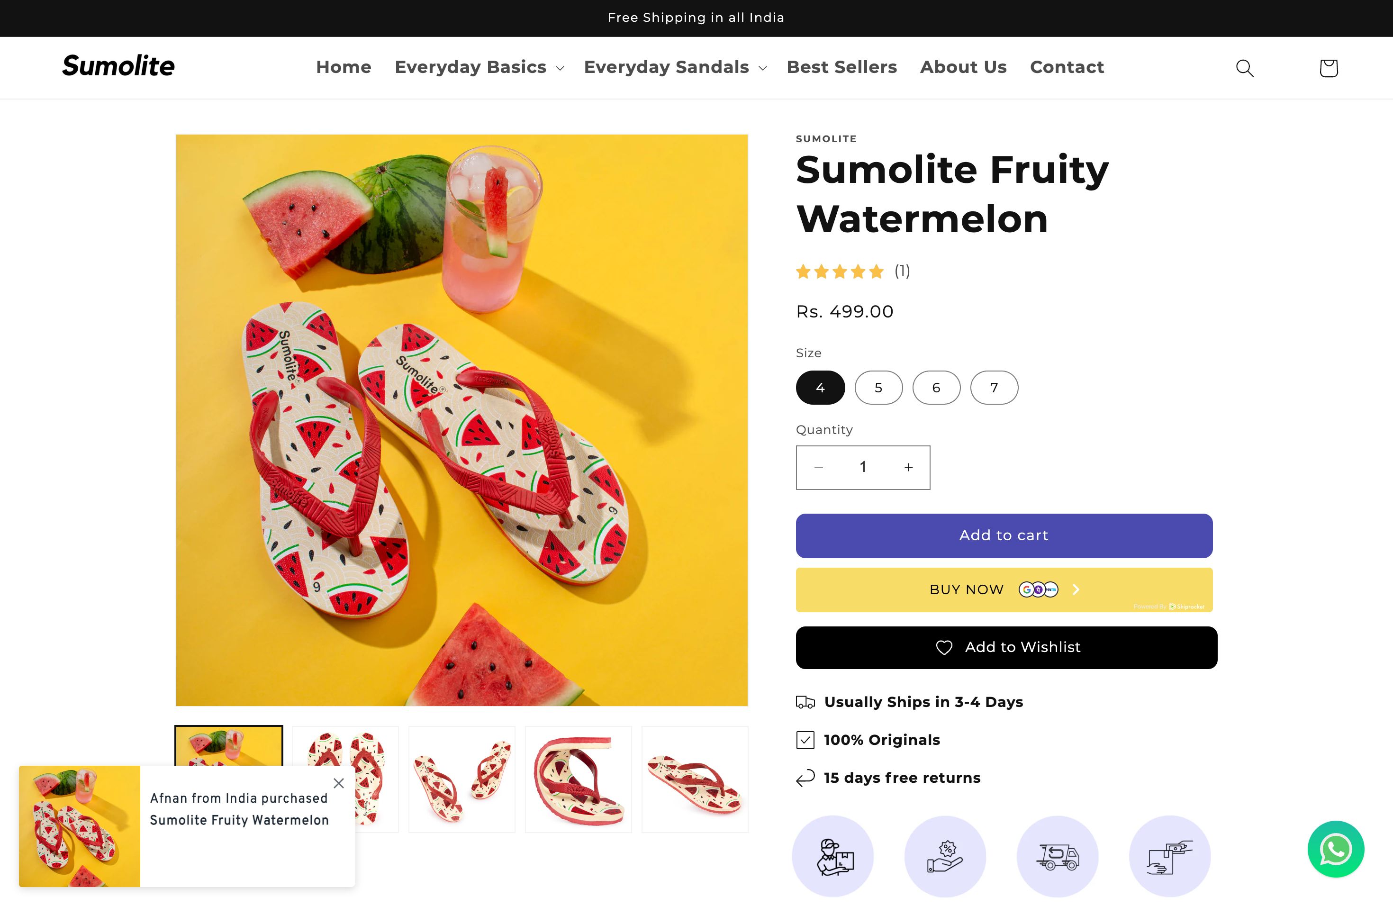Open the search magnifier icon
Screen dimensions: 1393x906
click(1244, 68)
